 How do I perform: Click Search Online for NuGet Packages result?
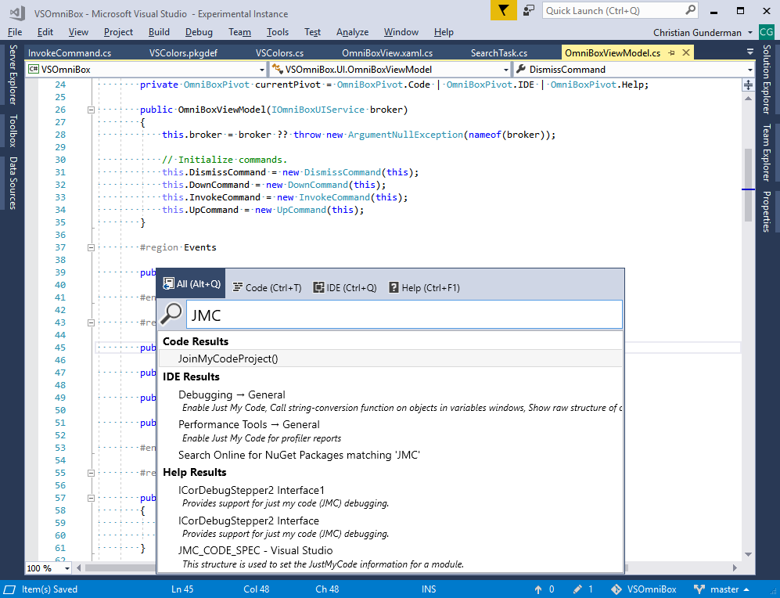[x=390, y=456]
